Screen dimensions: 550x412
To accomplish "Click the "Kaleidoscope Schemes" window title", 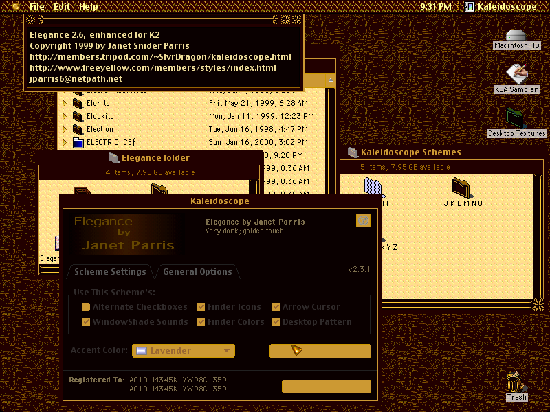I will (410, 152).
